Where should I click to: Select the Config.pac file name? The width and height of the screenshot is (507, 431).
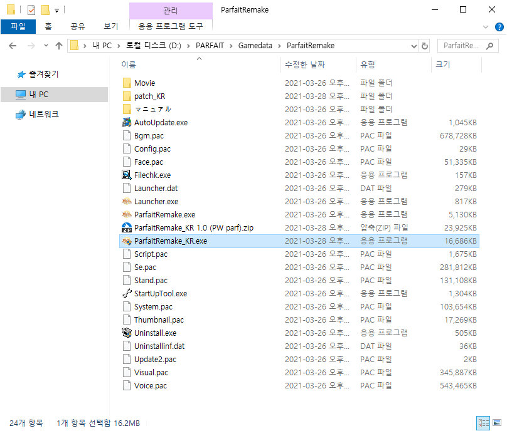[x=152, y=149]
